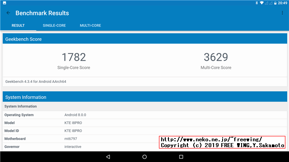Tap the Benchmark Results title
Image resolution: width=289 pixels, height=162 pixels.
click(42, 13)
